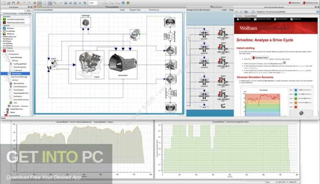Click the Modelica path input field
This screenshot has height=184, width=320.
(286, 12)
